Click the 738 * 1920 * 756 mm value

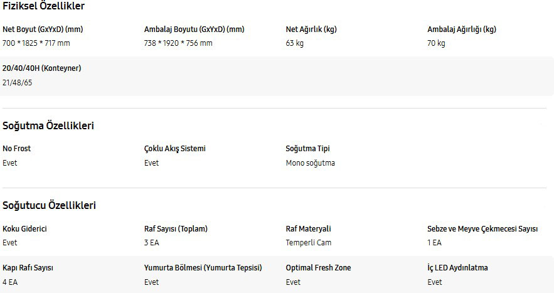(x=178, y=43)
